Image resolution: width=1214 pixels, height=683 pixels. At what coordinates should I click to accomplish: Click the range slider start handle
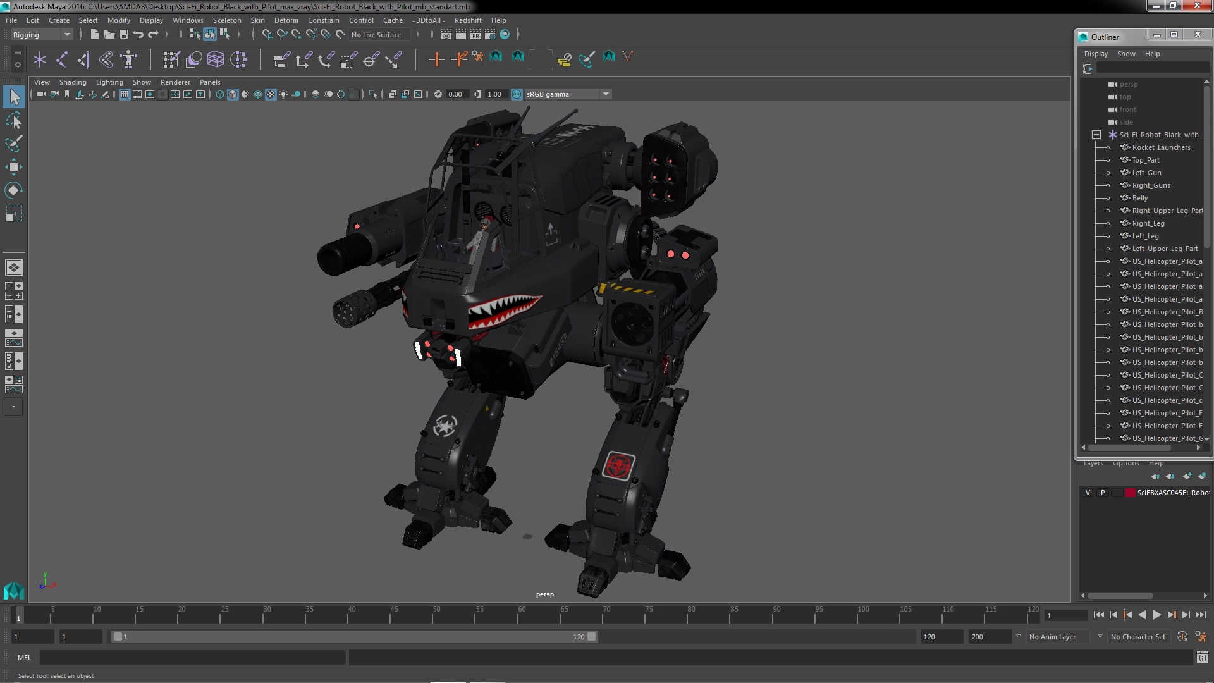tap(118, 637)
